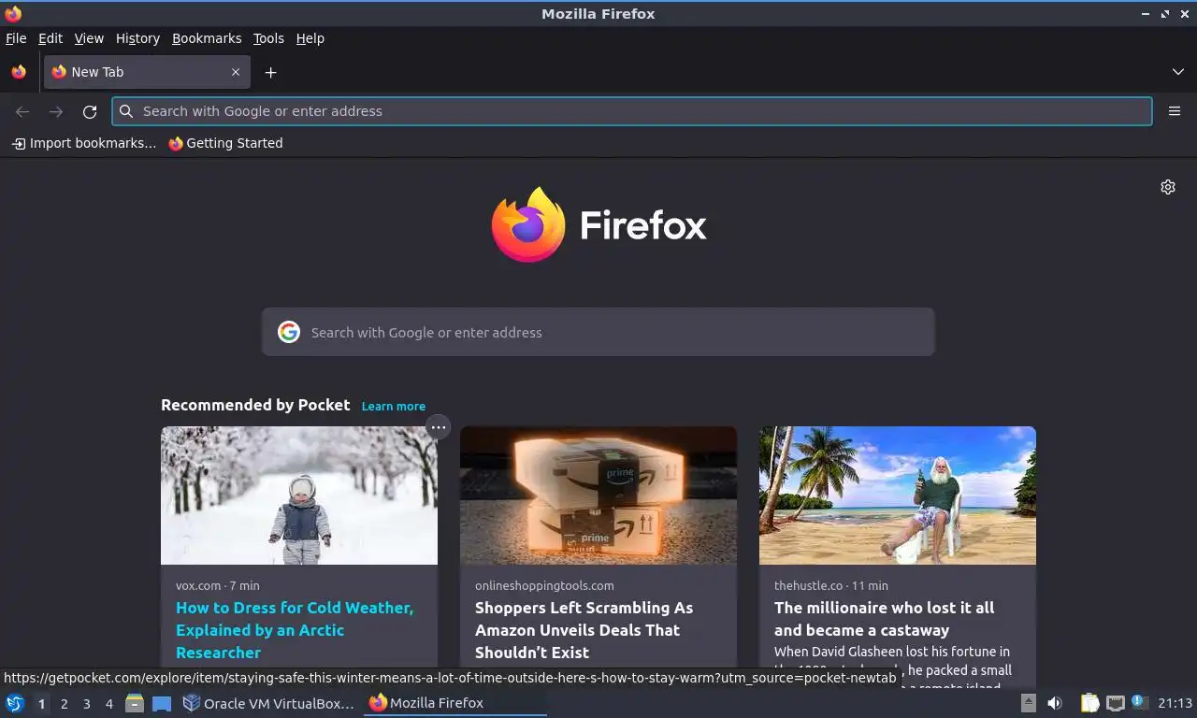The image size is (1197, 718).
Task: Select the New Tab tab
Action: click(147, 72)
